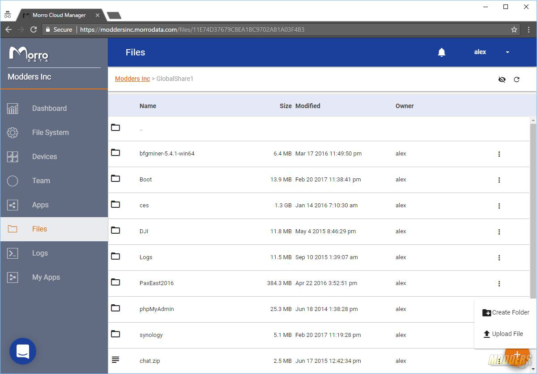Click the PaxEast2016 folder icon
537x374 pixels.
(115, 282)
